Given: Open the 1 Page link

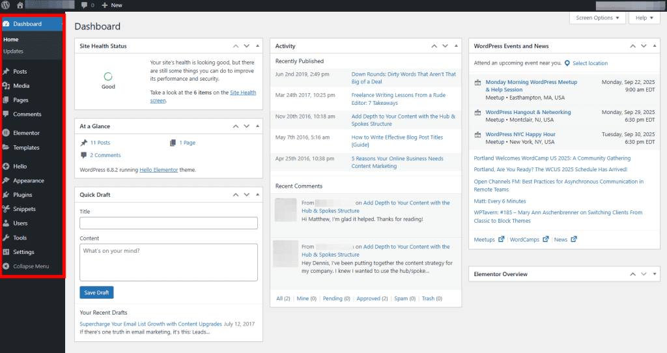Looking at the screenshot, I should coord(187,143).
